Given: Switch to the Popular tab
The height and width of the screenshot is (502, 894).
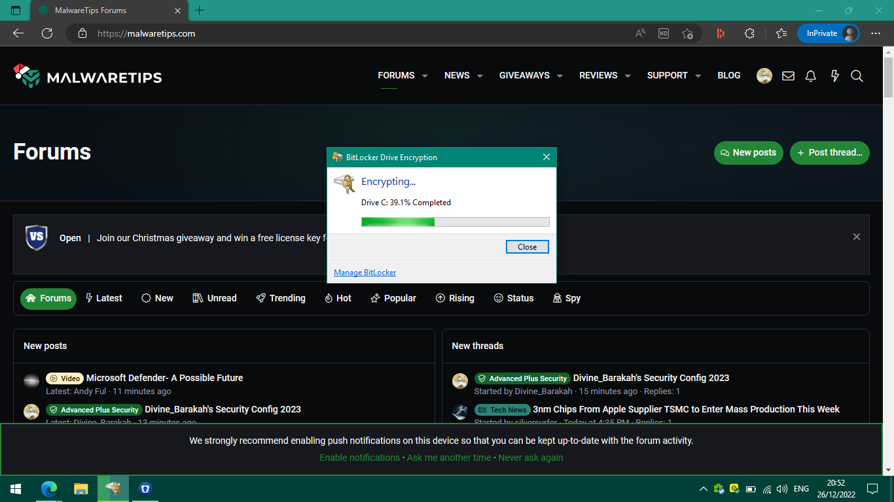Looking at the screenshot, I should pyautogui.click(x=393, y=298).
